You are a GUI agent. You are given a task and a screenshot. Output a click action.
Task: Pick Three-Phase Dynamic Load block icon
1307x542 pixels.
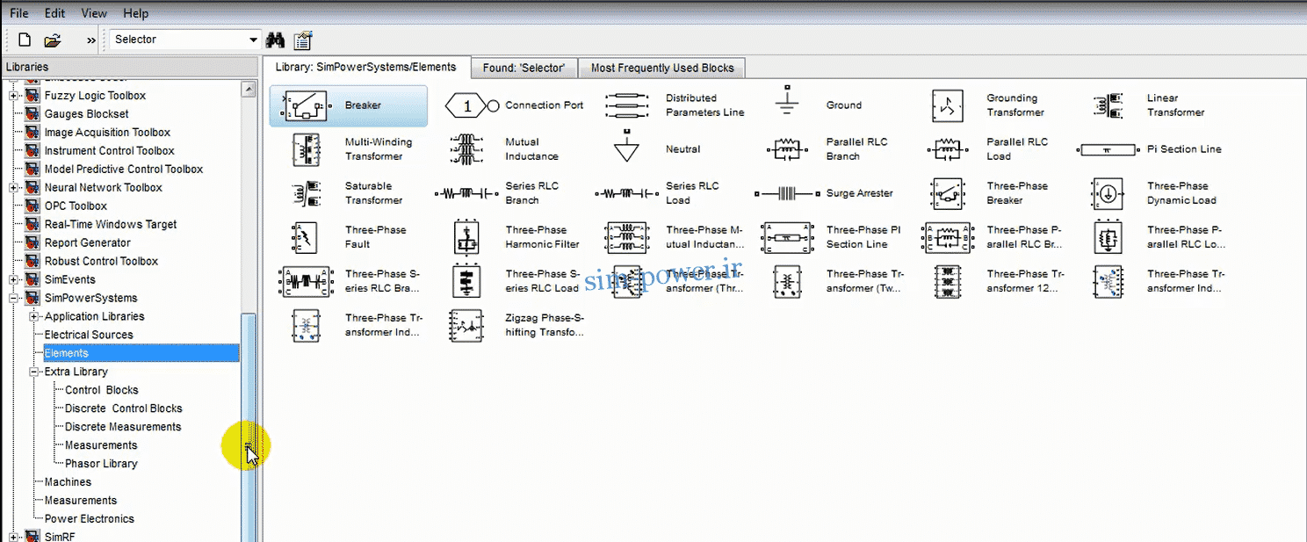click(1107, 193)
